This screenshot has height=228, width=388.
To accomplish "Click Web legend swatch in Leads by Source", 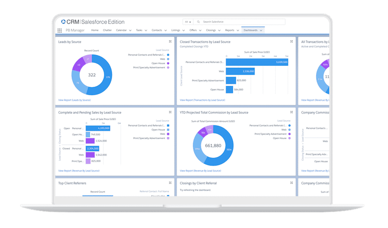I will 168,59.
